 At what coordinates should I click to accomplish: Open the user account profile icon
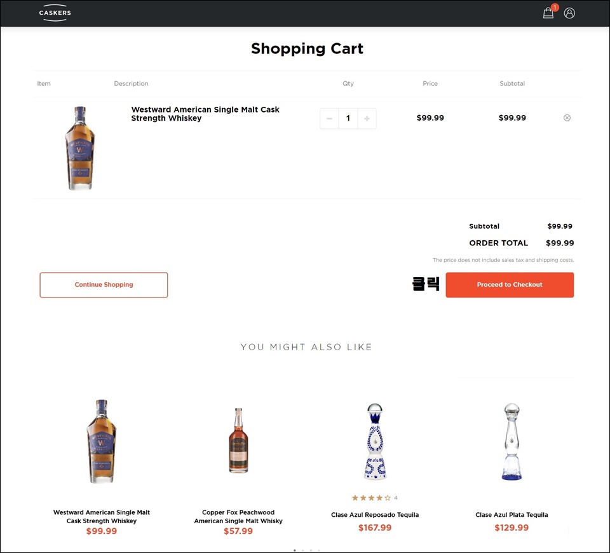[x=569, y=13]
